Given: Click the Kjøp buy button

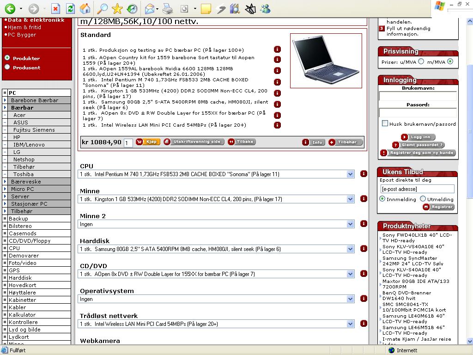Looking at the screenshot, I should pyautogui.click(x=148, y=141).
